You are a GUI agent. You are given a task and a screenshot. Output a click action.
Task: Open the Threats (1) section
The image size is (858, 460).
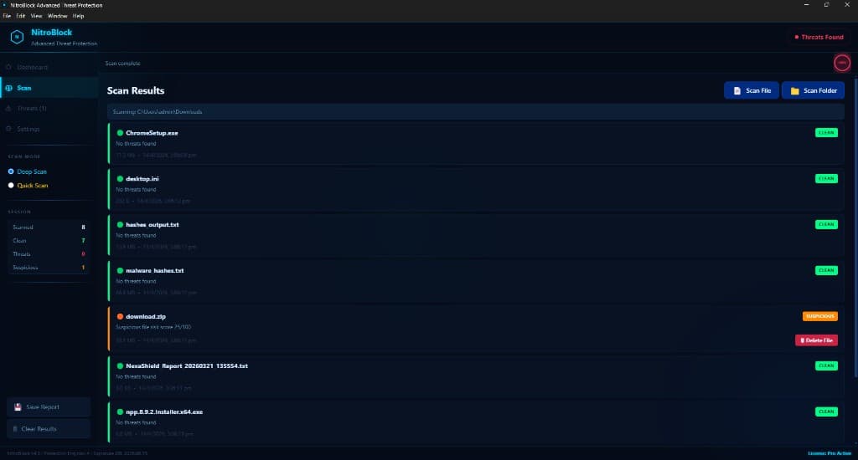pos(49,108)
